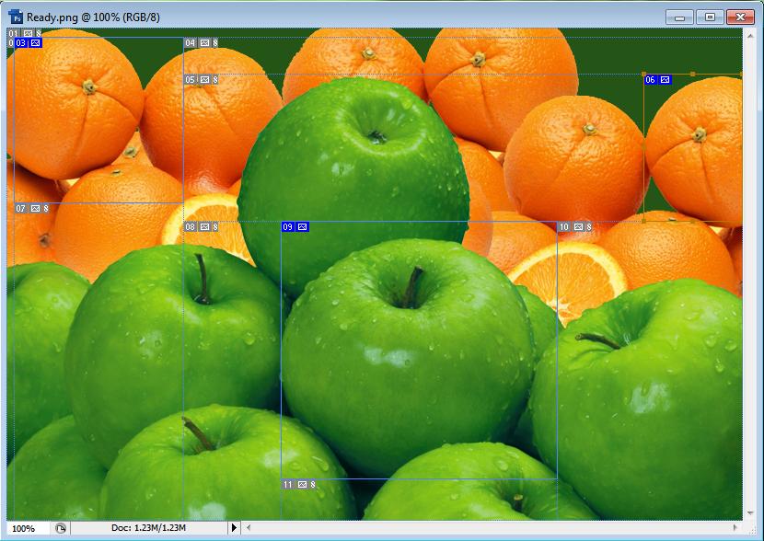
Task: Click slice 05's image type icon
Action: [204, 80]
